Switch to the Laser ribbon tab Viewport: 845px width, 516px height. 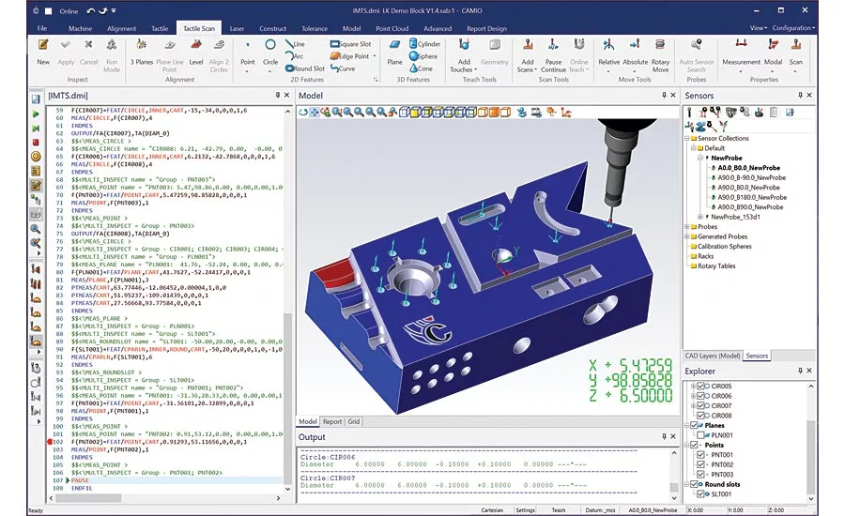[237, 28]
